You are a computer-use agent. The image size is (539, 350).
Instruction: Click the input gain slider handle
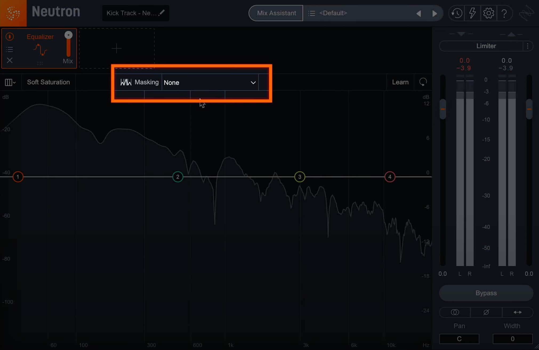[443, 109]
